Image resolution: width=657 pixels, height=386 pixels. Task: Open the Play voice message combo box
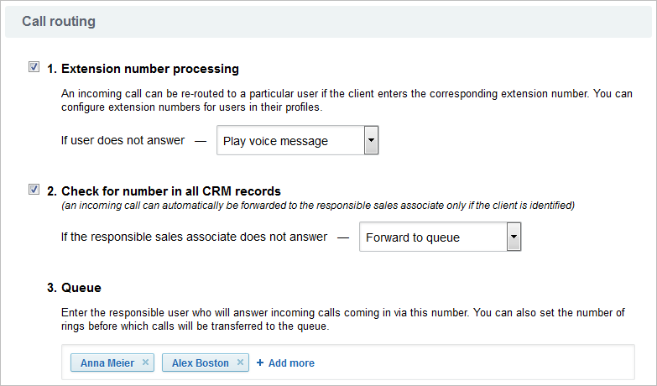pyautogui.click(x=289, y=141)
